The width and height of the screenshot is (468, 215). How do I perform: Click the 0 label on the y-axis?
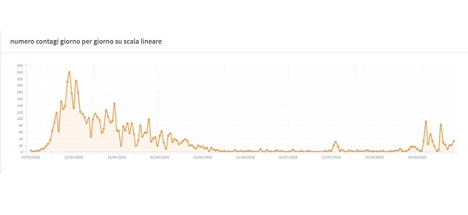21,152
